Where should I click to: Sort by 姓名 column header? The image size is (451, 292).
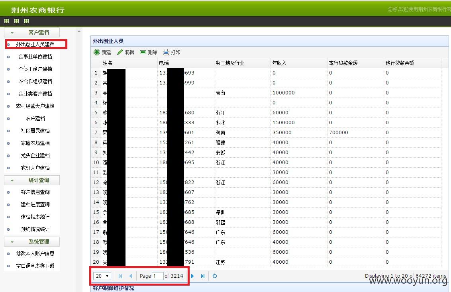point(129,63)
